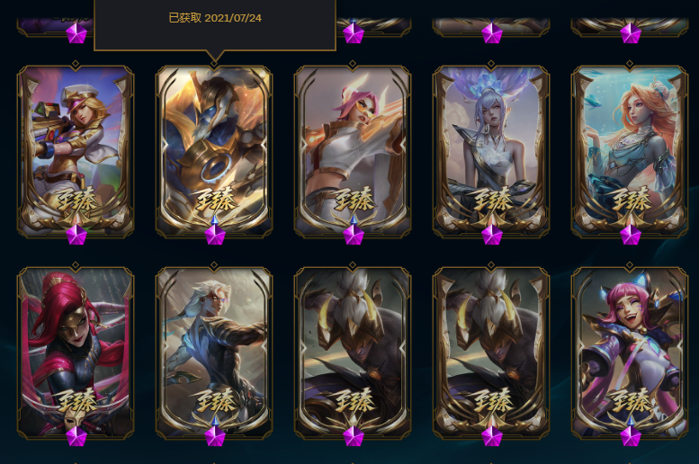Click the gem beneath the laughing pink-haired cat-ear girl

[x=631, y=435]
